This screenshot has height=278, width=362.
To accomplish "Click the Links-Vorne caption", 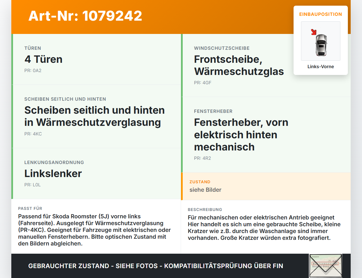I will pyautogui.click(x=321, y=66).
